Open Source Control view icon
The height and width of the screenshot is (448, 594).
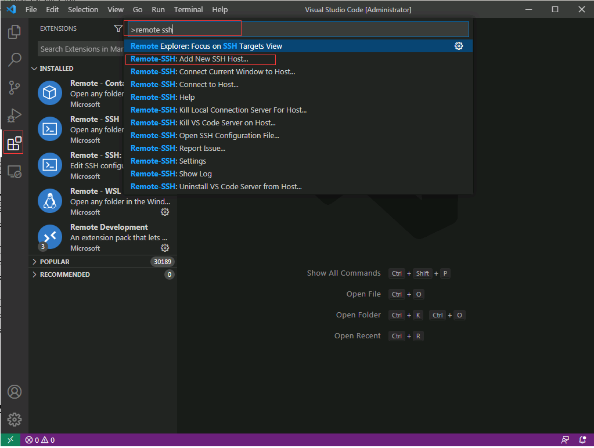[15, 88]
